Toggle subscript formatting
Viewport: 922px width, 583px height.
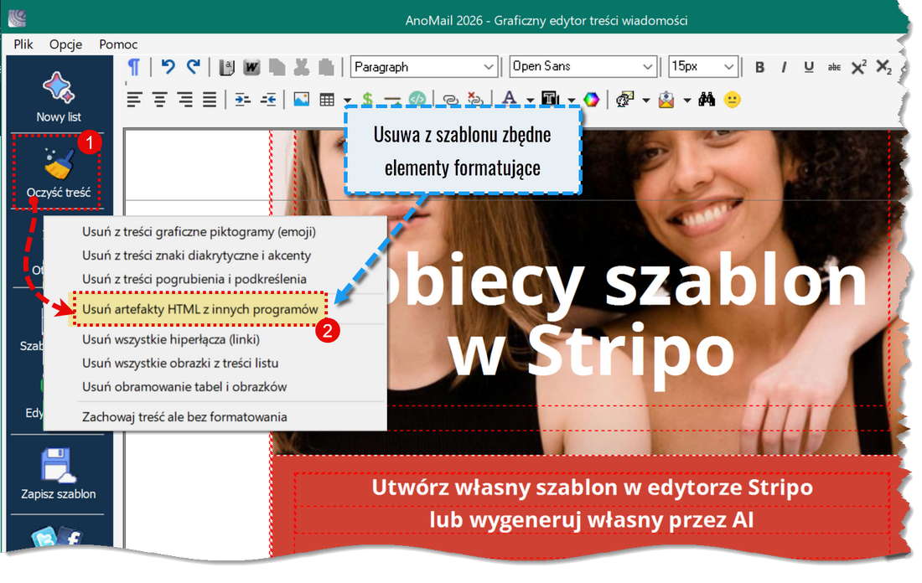pyautogui.click(x=883, y=66)
